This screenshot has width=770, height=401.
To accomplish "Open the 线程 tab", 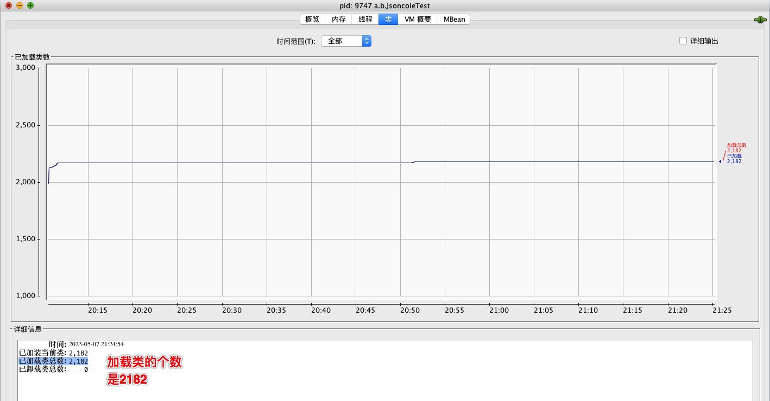I will click(x=365, y=19).
